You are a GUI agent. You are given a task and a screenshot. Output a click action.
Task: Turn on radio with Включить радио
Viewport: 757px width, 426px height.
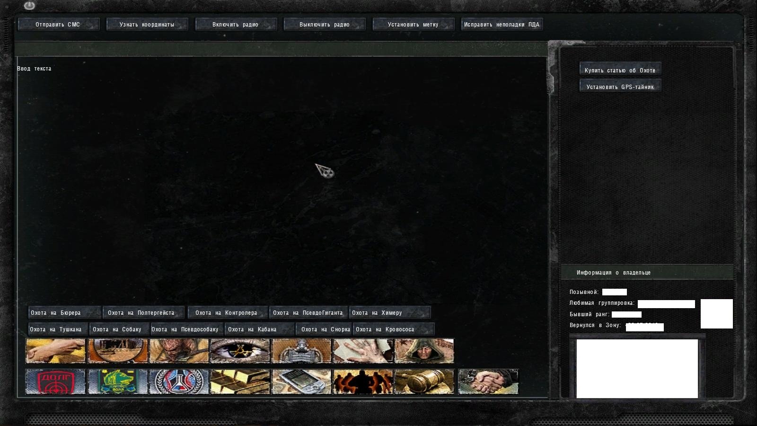236,24
